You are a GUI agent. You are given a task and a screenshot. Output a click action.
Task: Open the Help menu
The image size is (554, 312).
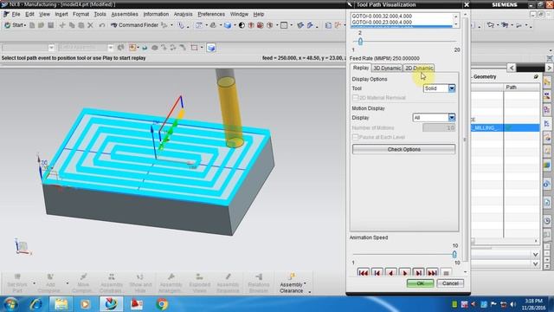click(259, 14)
